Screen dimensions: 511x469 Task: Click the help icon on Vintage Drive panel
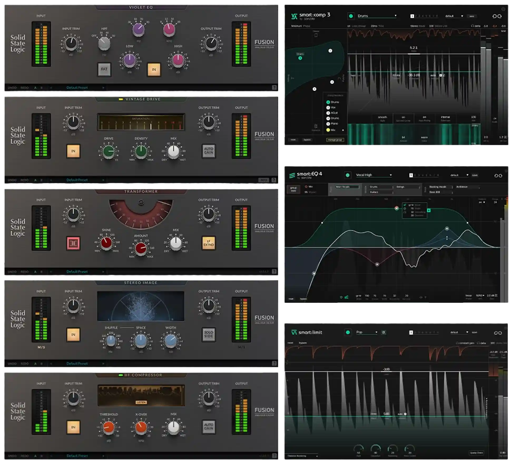pos(274,180)
